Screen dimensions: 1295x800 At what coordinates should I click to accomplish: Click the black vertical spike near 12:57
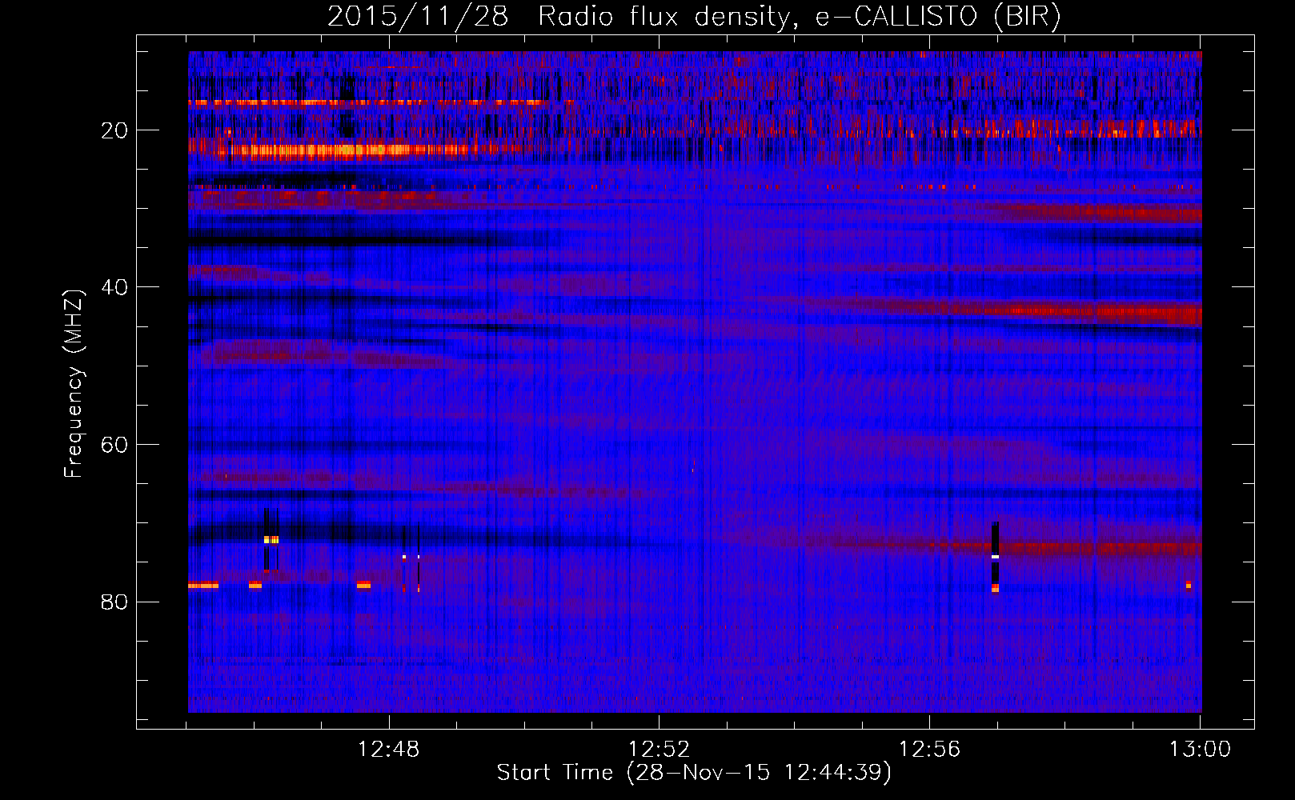pyautogui.click(x=995, y=556)
